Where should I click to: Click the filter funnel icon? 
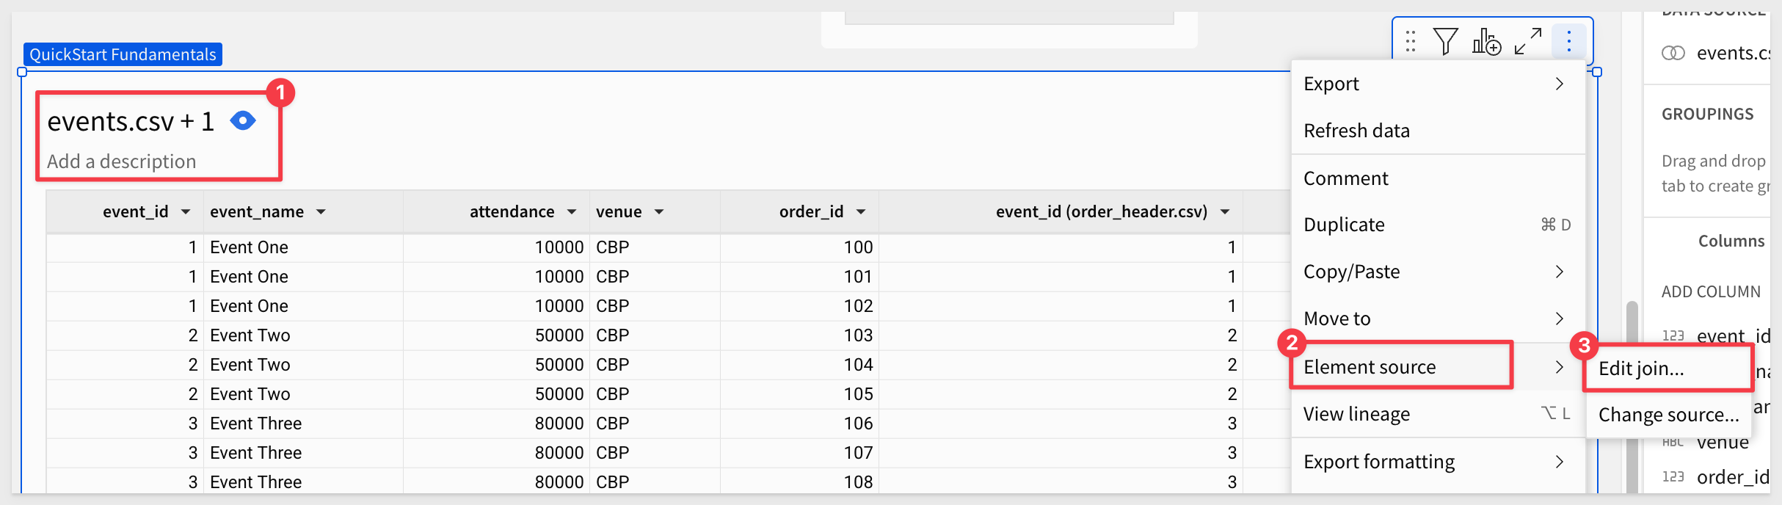tap(1445, 41)
